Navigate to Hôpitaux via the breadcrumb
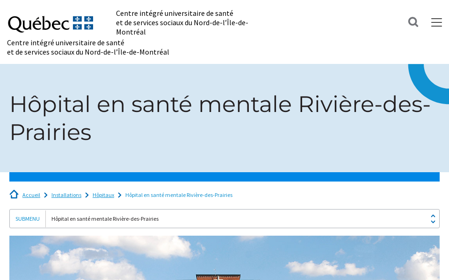449x280 pixels. (x=103, y=195)
